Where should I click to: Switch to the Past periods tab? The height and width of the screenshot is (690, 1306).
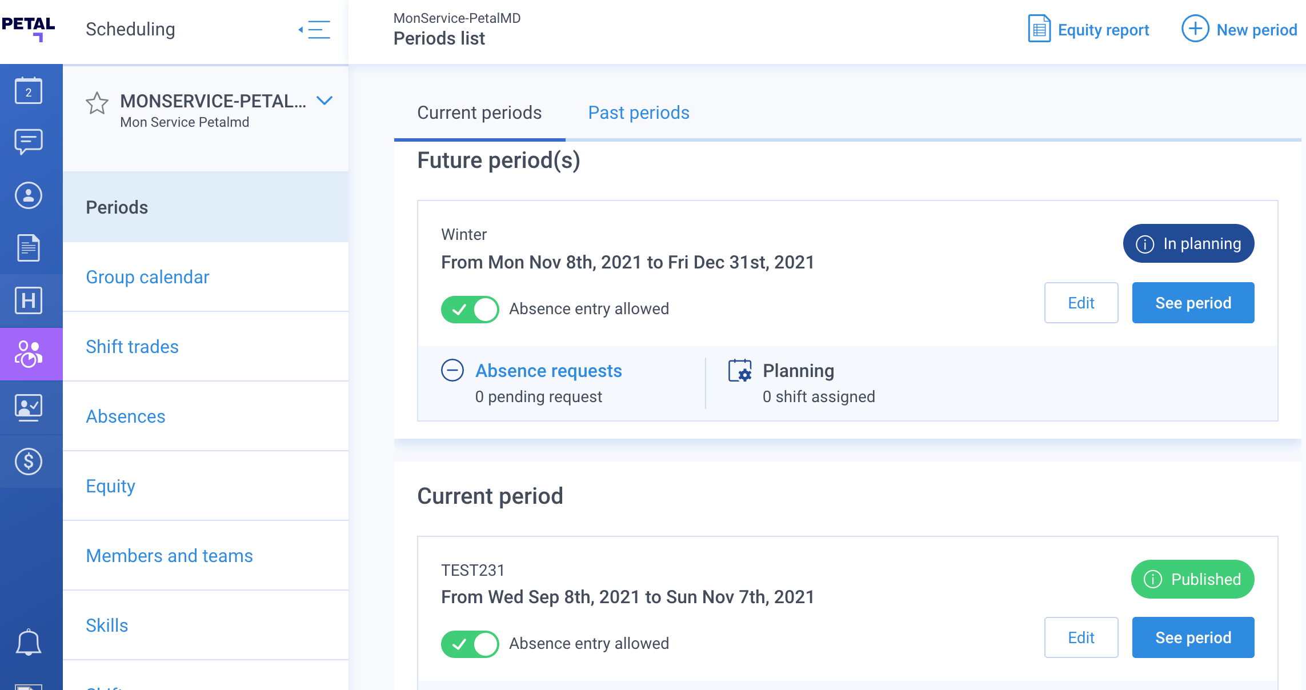tap(639, 113)
